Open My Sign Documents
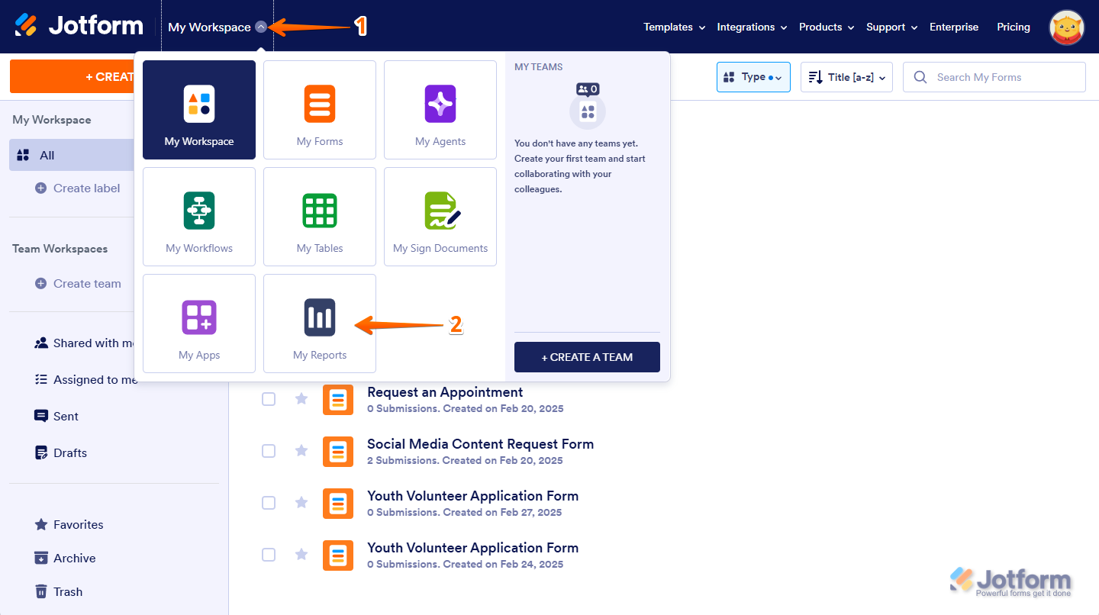 coord(440,217)
